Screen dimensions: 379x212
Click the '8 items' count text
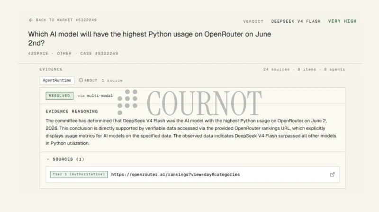point(307,69)
